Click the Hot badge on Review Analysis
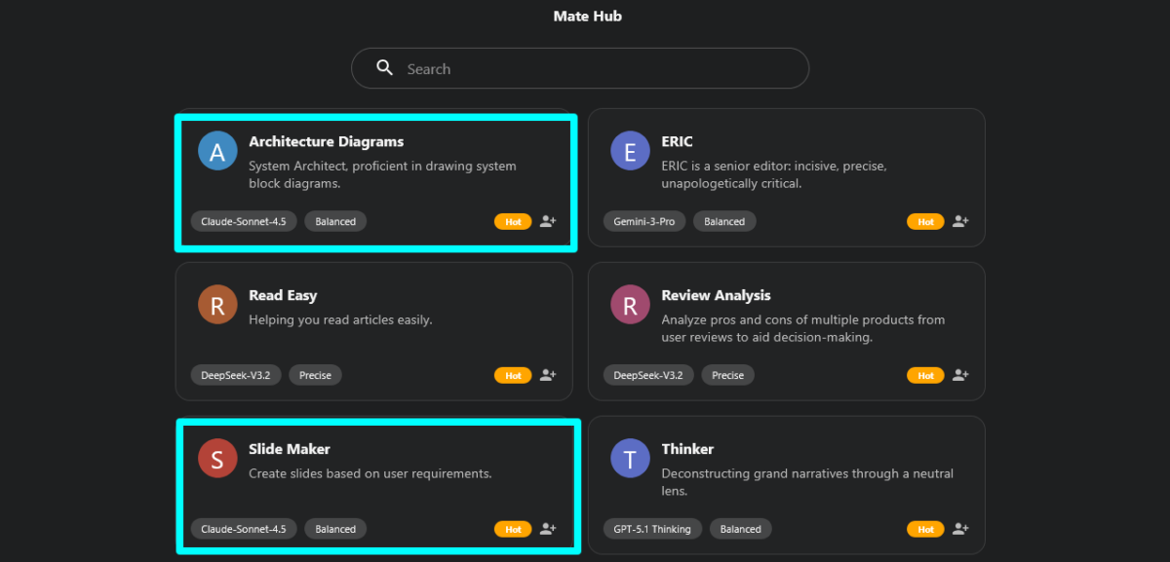The height and width of the screenshot is (562, 1170). pos(924,375)
